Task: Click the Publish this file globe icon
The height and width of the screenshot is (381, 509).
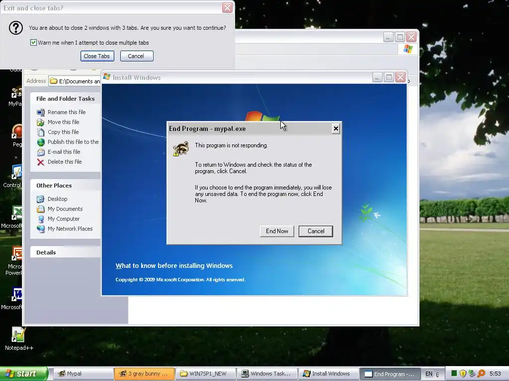Action: coord(41,142)
